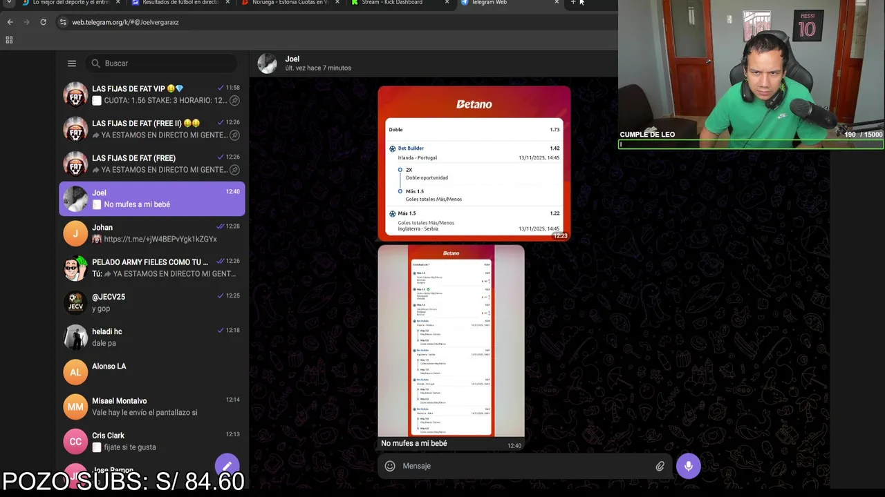Open the tab search dropdown arrow
The width and height of the screenshot is (885, 497).
pos(8,3)
